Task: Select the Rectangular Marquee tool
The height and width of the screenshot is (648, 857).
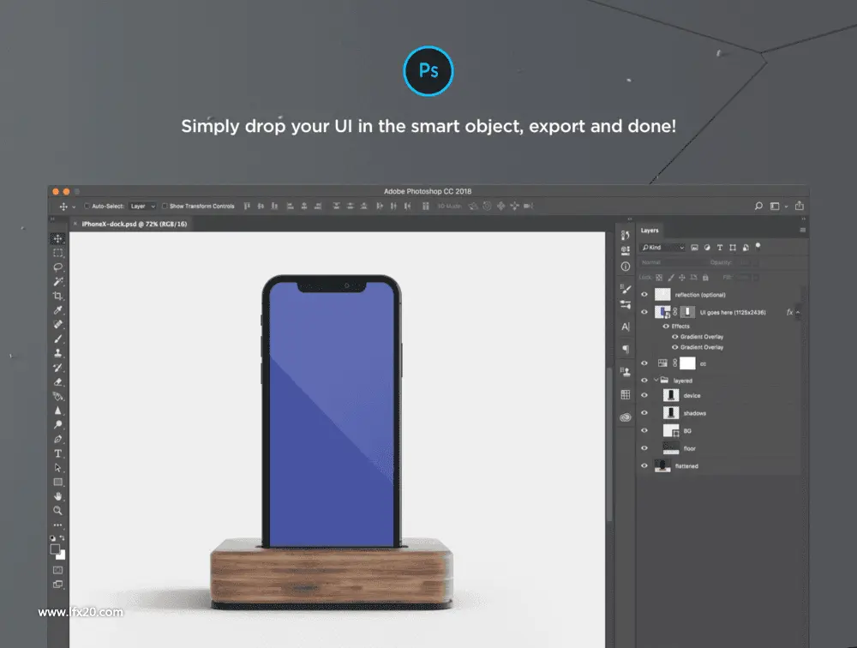Action: pyautogui.click(x=57, y=253)
